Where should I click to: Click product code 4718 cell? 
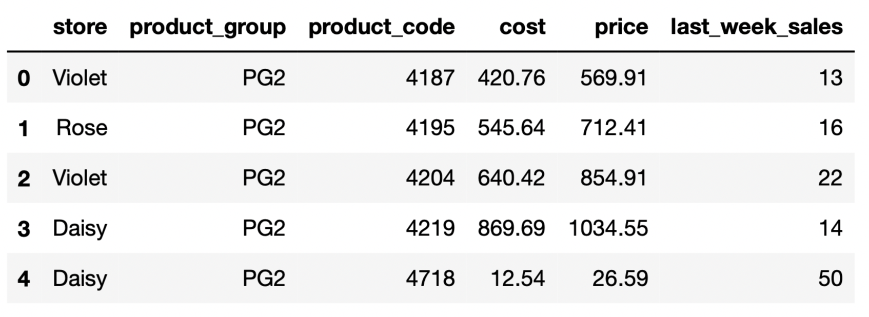[430, 279]
